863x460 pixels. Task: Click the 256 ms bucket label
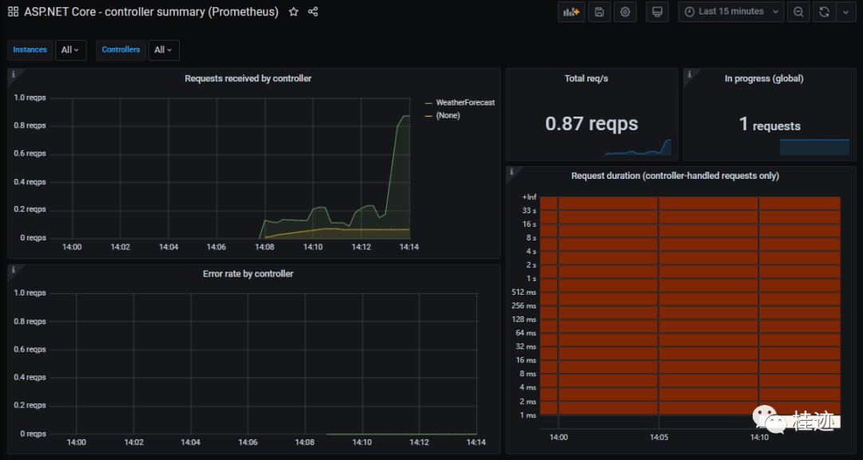coord(523,306)
